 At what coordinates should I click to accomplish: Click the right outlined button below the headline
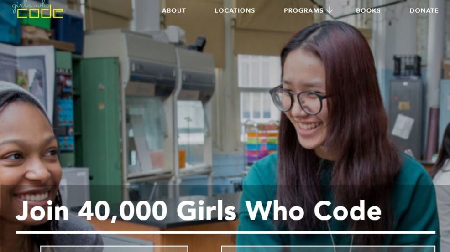(328, 248)
